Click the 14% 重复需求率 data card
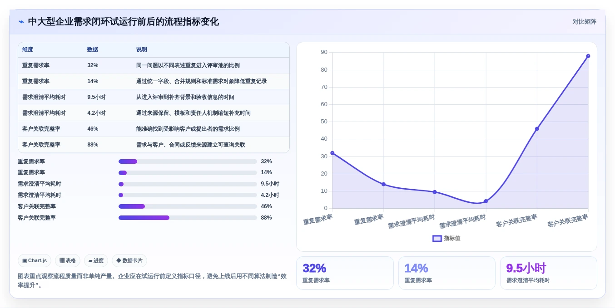This screenshot has width=615, height=308. [x=447, y=273]
